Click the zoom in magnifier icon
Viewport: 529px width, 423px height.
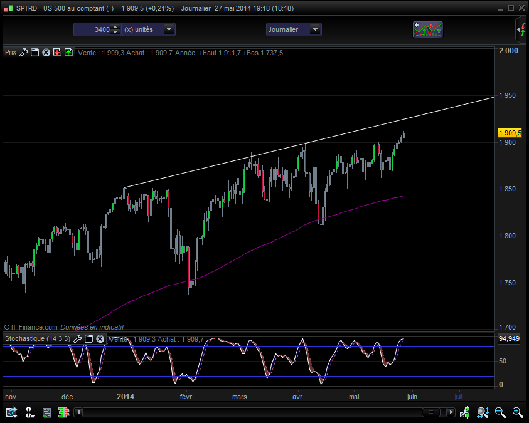(518, 412)
